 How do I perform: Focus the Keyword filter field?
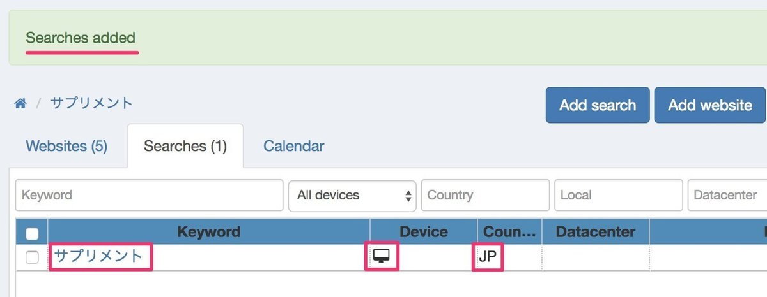pyautogui.click(x=149, y=195)
